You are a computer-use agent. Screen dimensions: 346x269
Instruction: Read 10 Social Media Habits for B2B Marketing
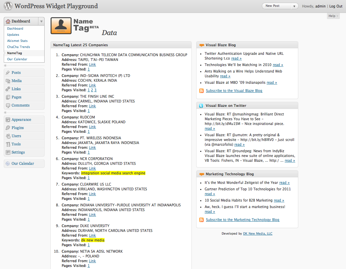(x=279, y=200)
